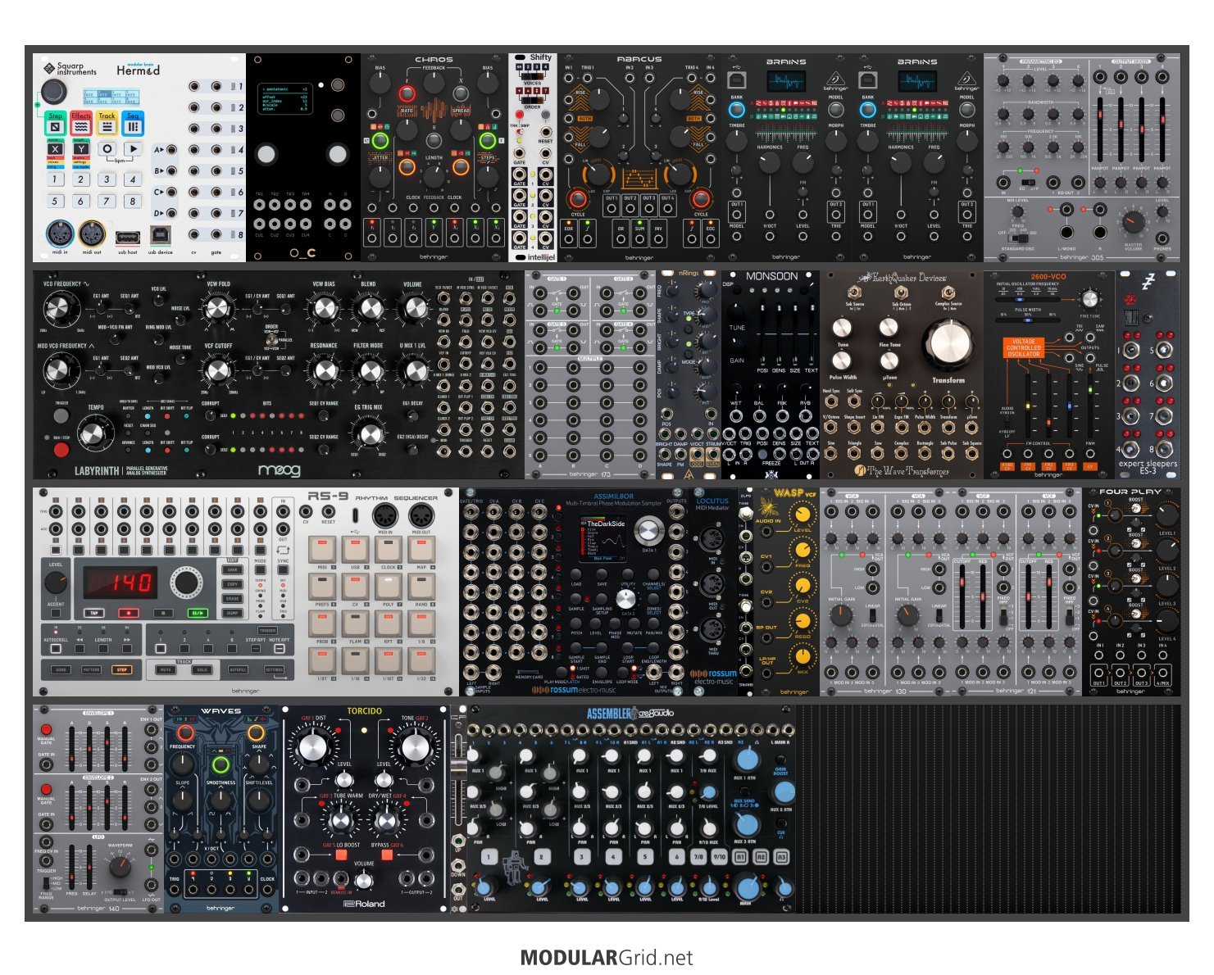Tap the RS-9 pad labeled 1/32
The height and width of the screenshot is (975, 1214).
pyautogui.click(x=421, y=660)
